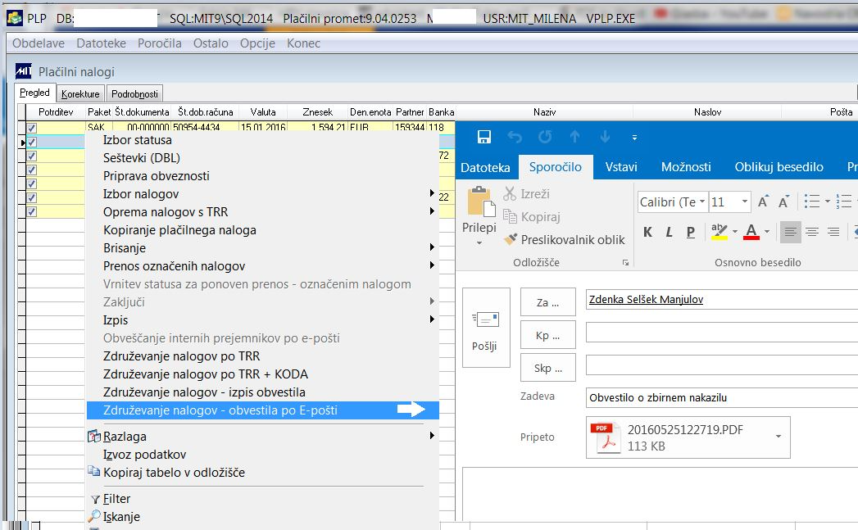Align the email text right
Image resolution: width=858 pixels, height=530 pixels.
[833, 232]
